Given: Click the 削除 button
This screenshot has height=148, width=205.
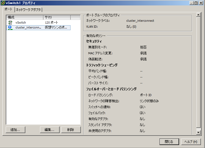Looking at the screenshot, I should [x=71, y=130].
